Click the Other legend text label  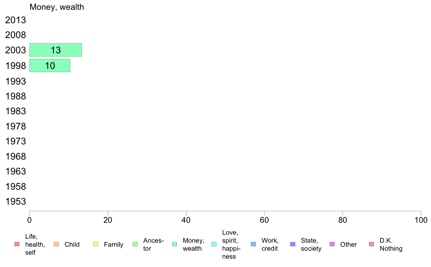pyautogui.click(x=349, y=245)
